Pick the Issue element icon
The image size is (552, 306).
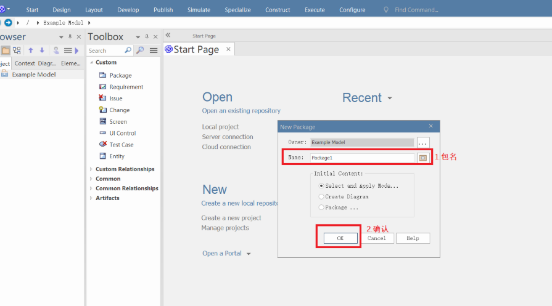(x=102, y=98)
